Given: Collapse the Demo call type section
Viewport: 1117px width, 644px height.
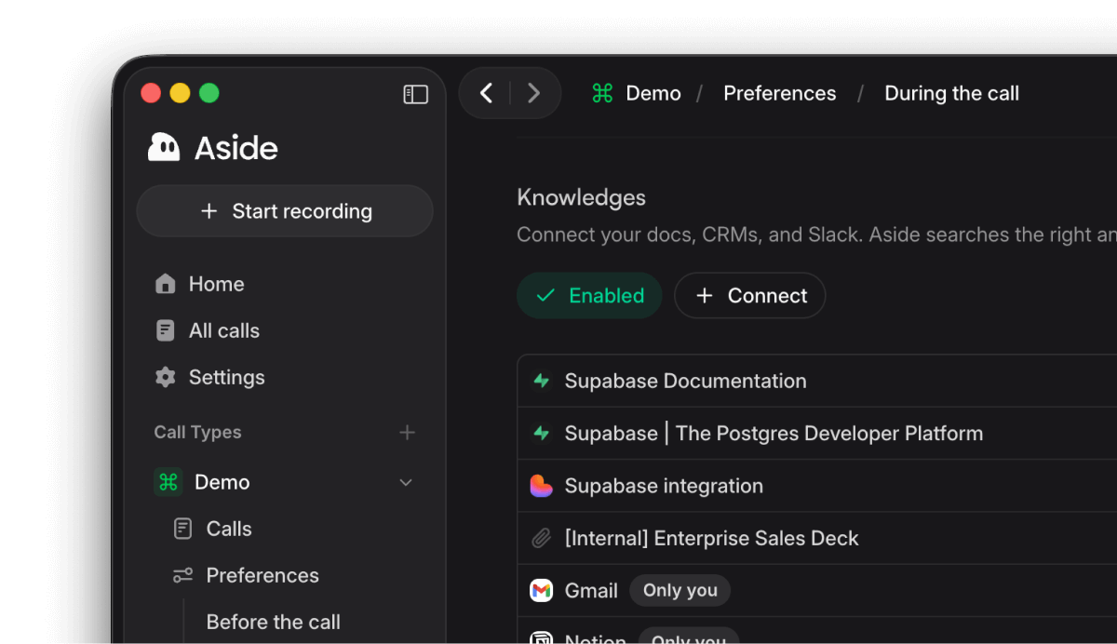Looking at the screenshot, I should click(x=406, y=482).
